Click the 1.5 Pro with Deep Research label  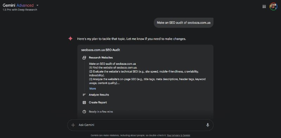(x=20, y=10)
